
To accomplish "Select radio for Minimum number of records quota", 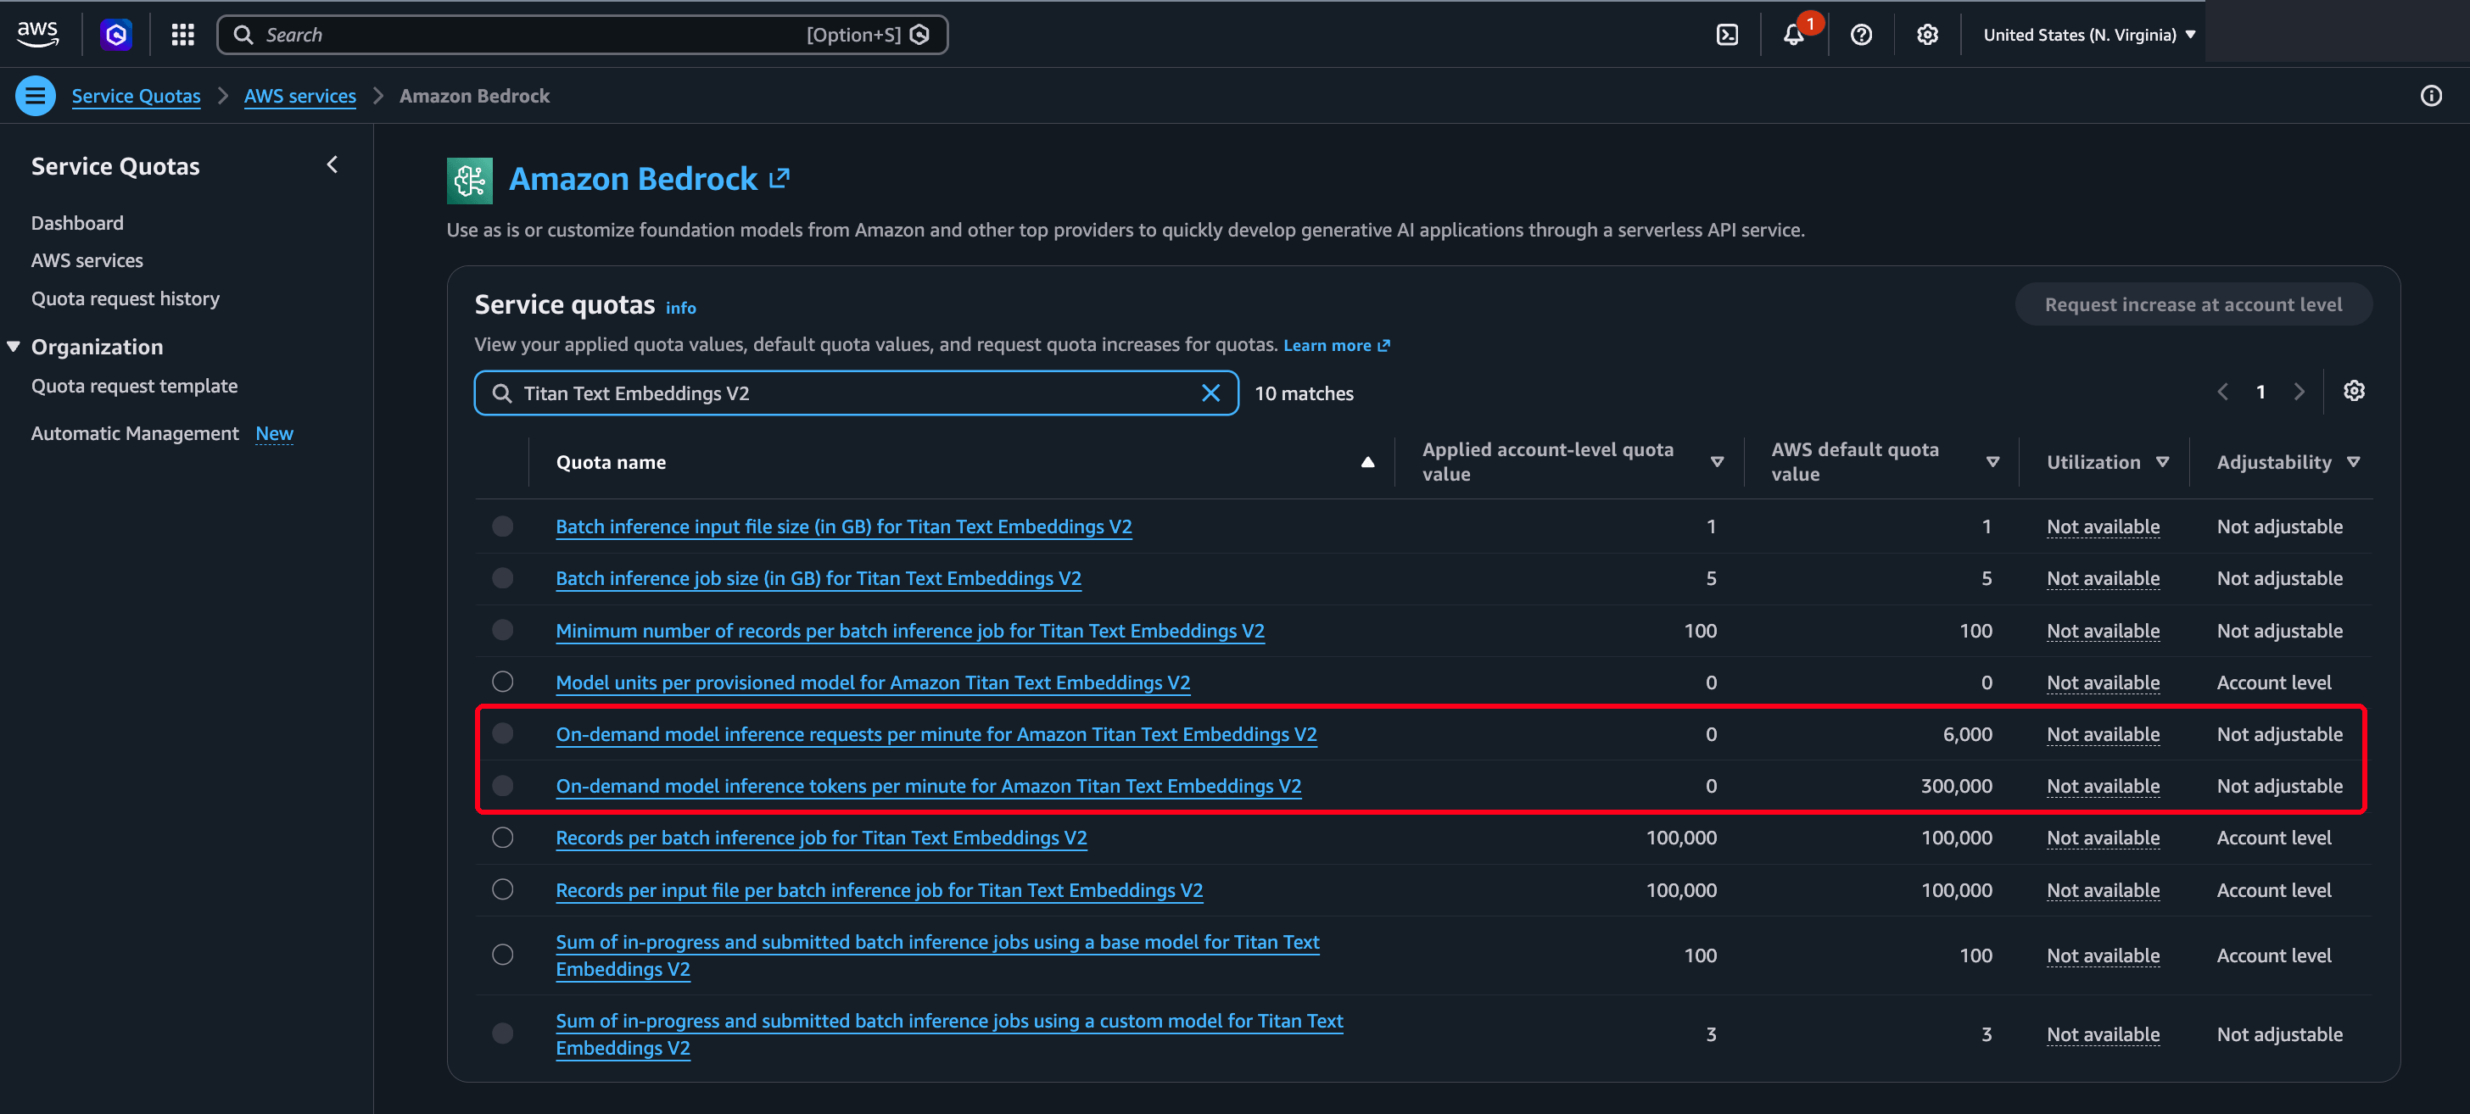I will pyautogui.click(x=502, y=630).
